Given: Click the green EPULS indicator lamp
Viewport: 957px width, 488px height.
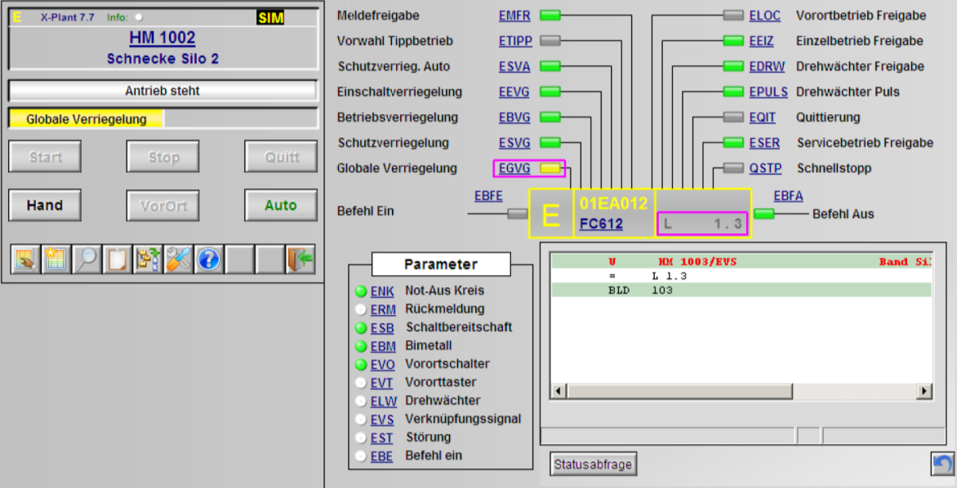Looking at the screenshot, I should (733, 92).
